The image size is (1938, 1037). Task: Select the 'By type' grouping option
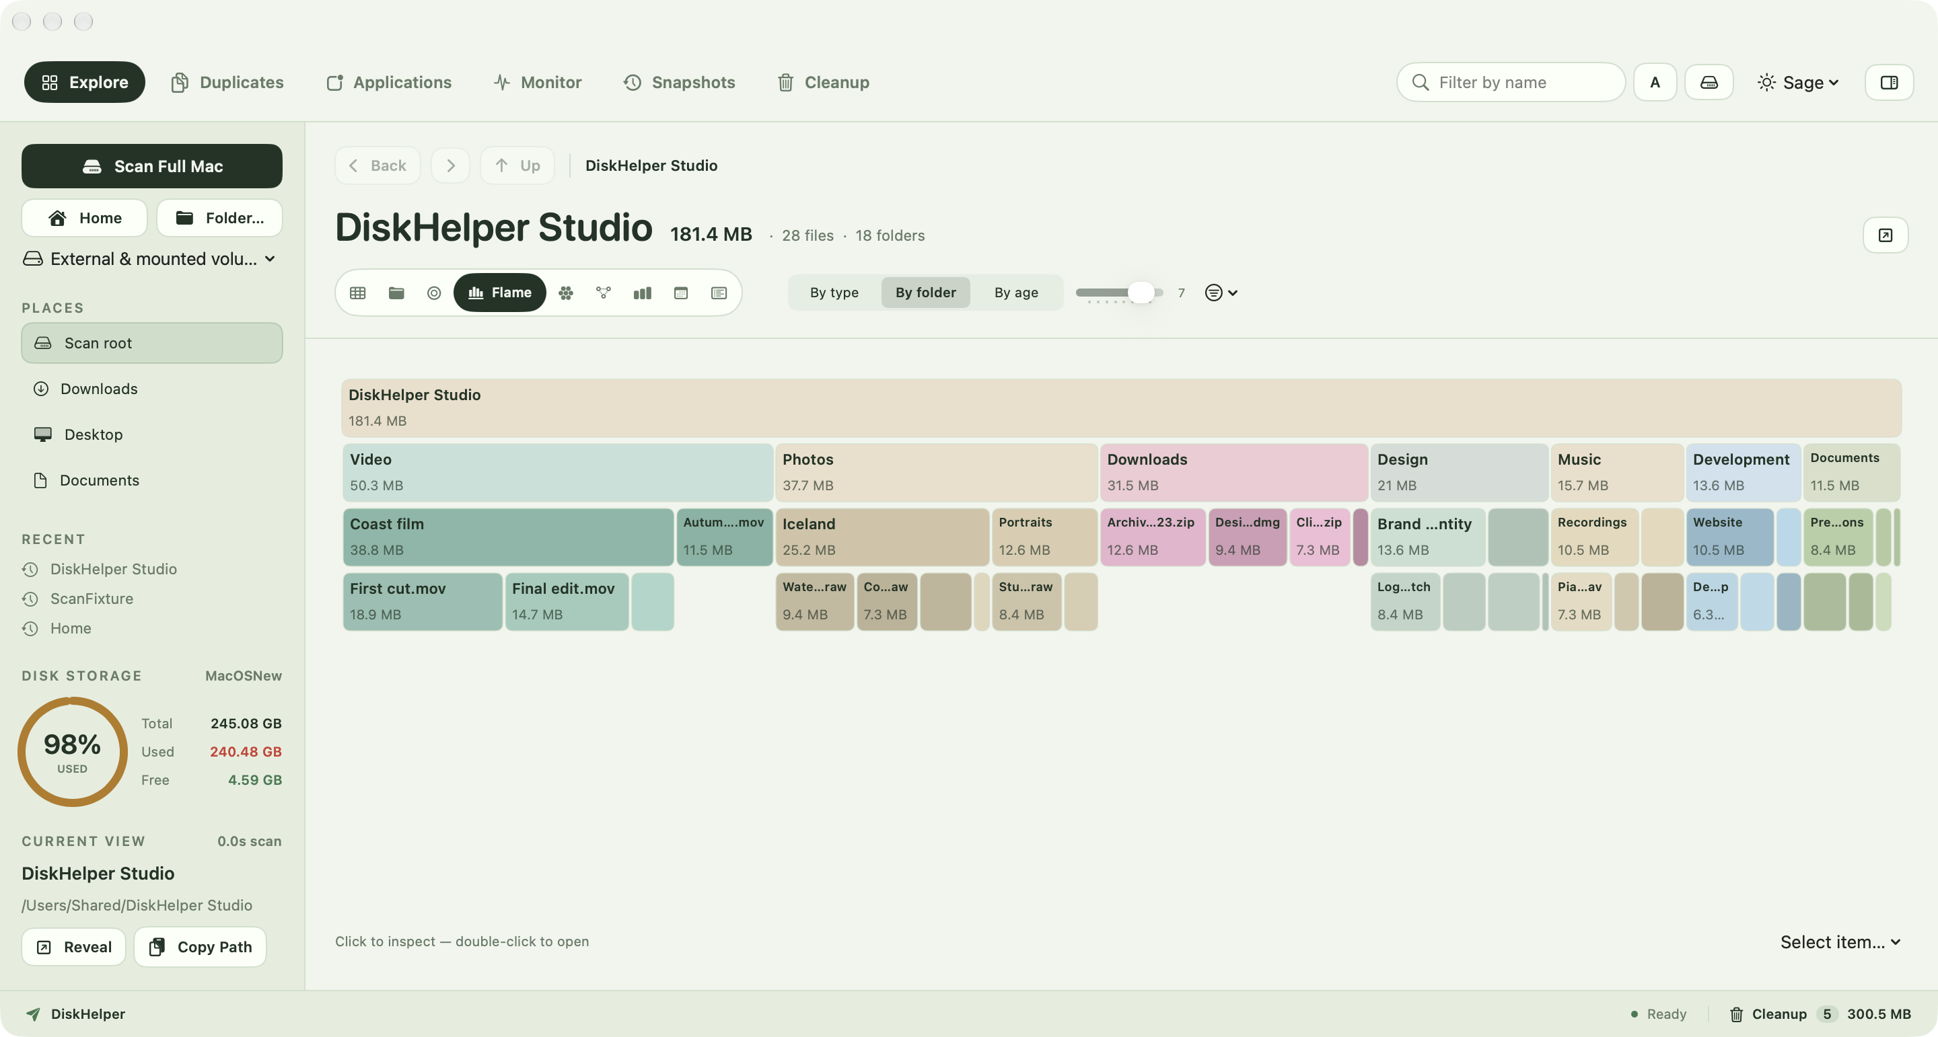click(x=834, y=293)
